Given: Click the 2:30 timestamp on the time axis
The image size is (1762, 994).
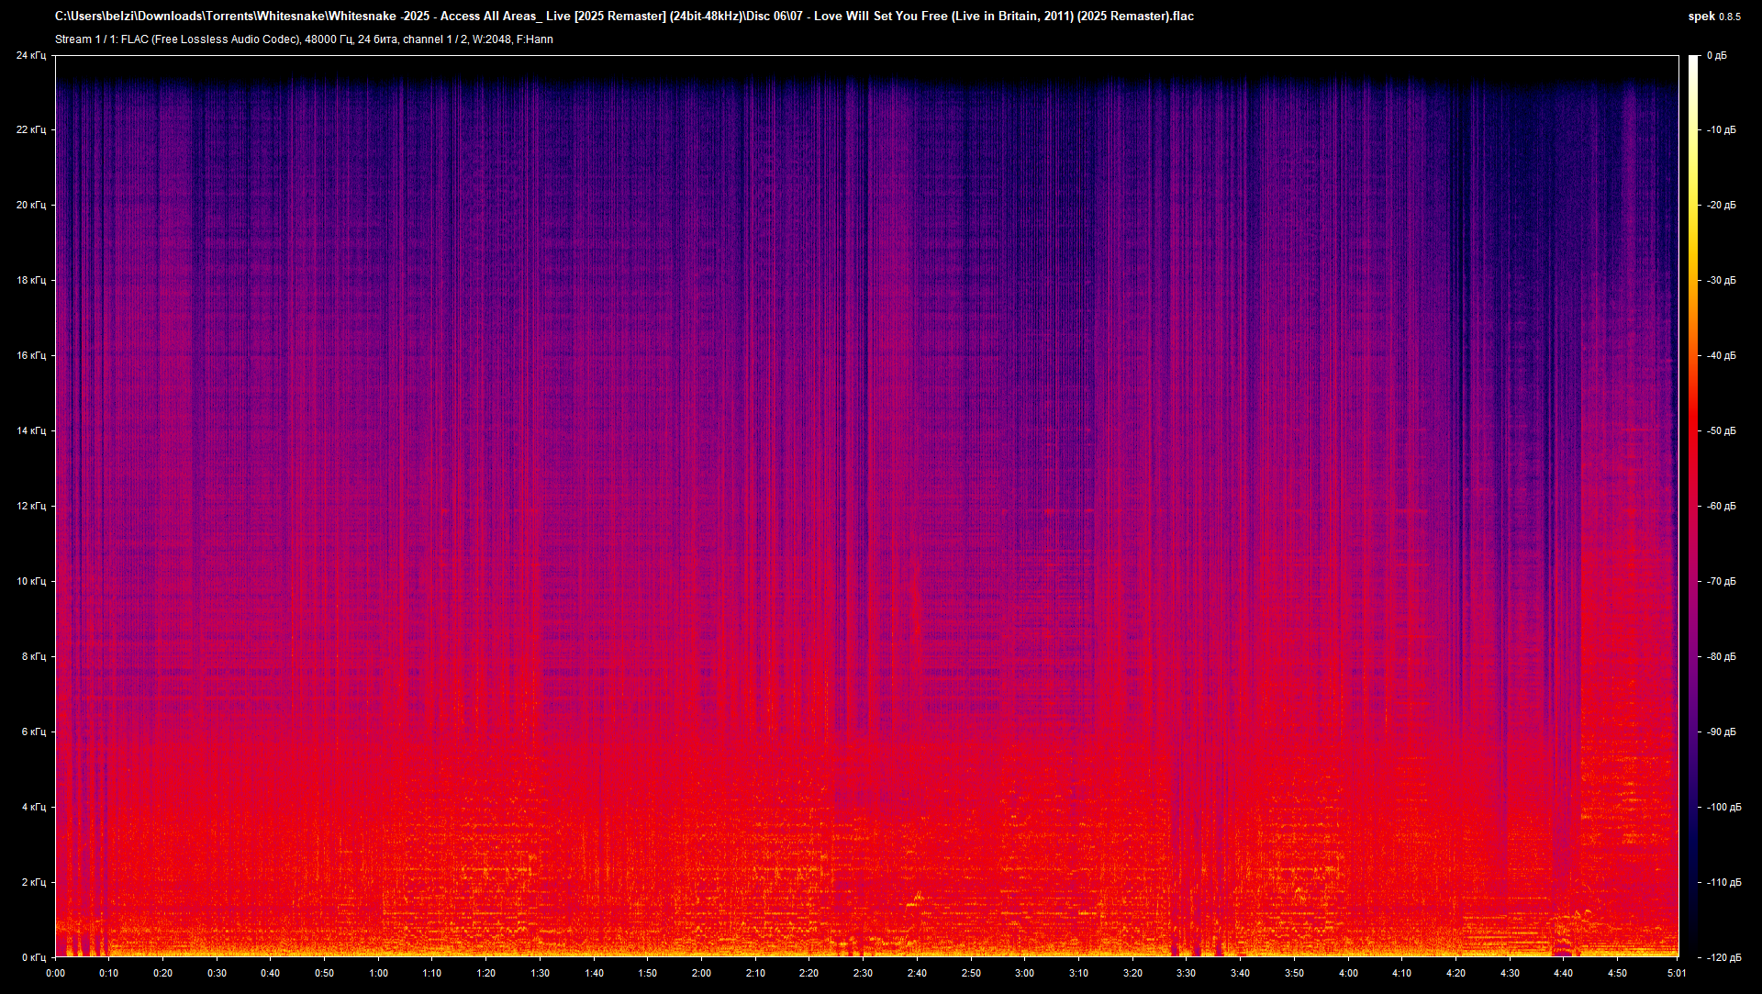Looking at the screenshot, I should point(861,971).
